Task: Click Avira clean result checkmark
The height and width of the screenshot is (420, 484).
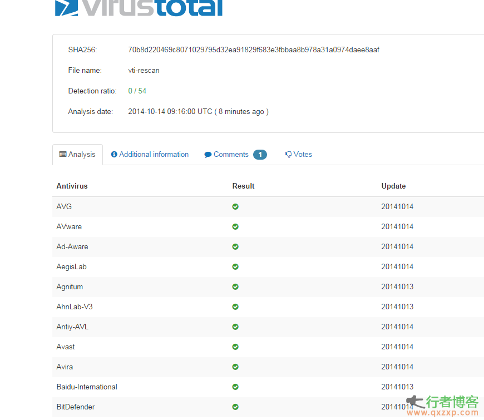Action: click(235, 367)
